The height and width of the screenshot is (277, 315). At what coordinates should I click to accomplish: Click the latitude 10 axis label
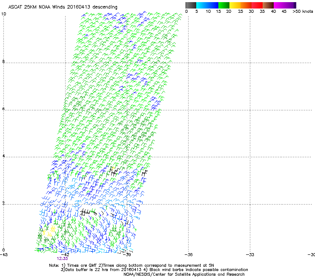[4, 14]
